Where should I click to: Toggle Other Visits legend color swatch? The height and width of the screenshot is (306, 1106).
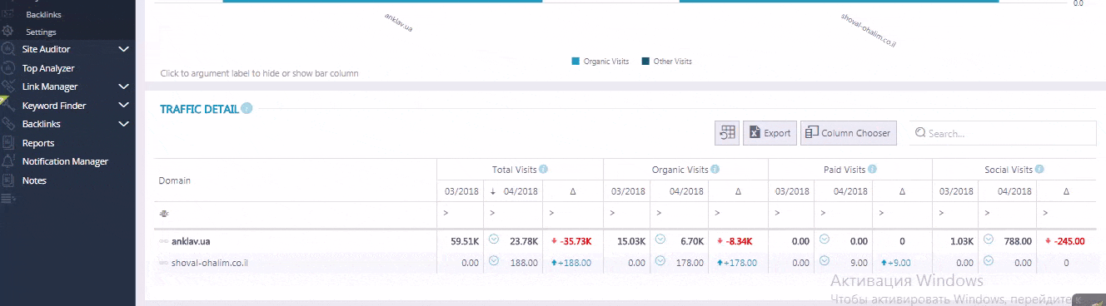645,62
